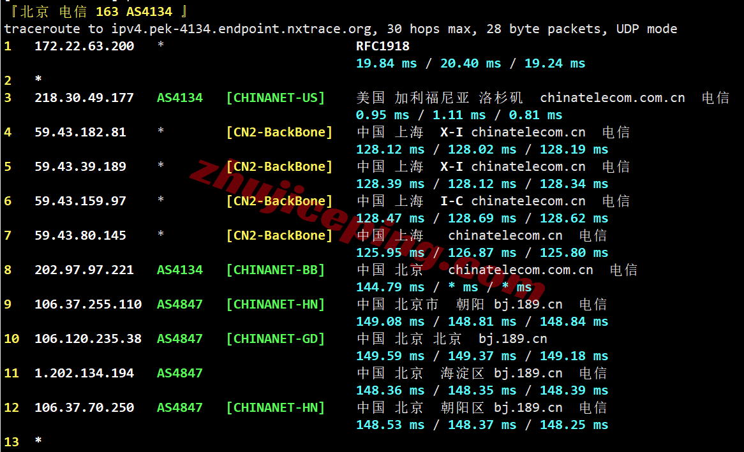Click IP address 59.43.159.97
Viewport: 744px width, 452px height.
pos(80,201)
